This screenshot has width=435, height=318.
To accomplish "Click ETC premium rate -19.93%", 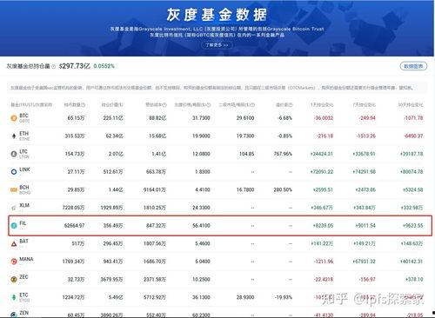I will click(x=284, y=297).
